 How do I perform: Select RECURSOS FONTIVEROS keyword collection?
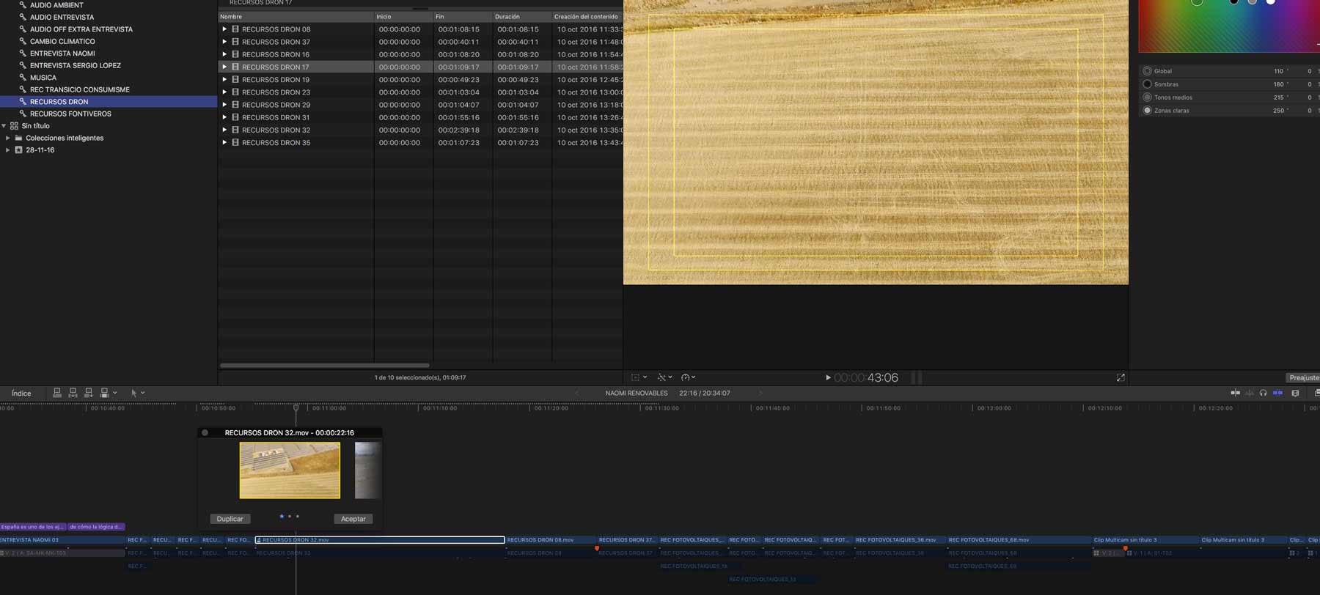click(x=70, y=114)
